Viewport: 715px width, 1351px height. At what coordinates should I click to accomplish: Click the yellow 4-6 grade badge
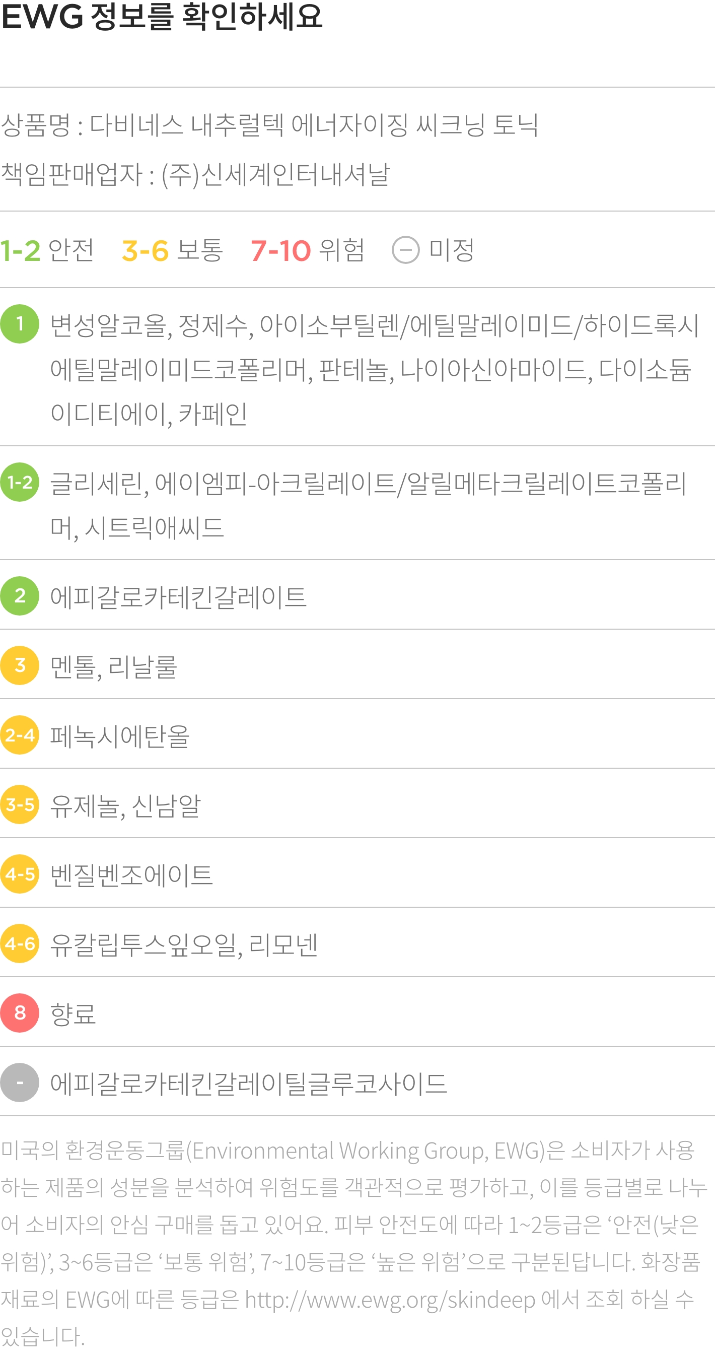20,943
